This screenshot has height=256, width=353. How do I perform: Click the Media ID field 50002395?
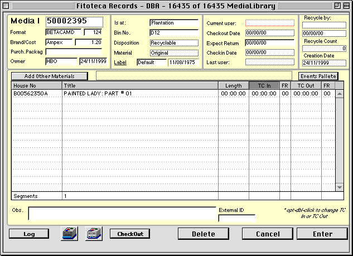(75, 21)
